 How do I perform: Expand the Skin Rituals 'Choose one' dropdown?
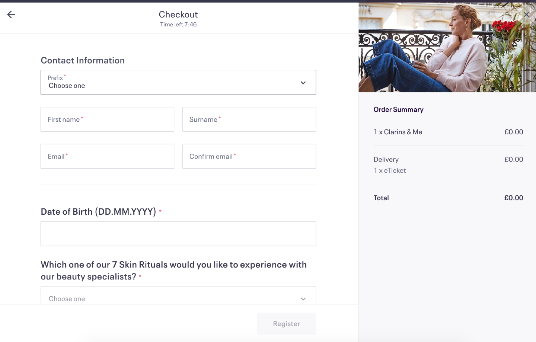pyautogui.click(x=178, y=295)
